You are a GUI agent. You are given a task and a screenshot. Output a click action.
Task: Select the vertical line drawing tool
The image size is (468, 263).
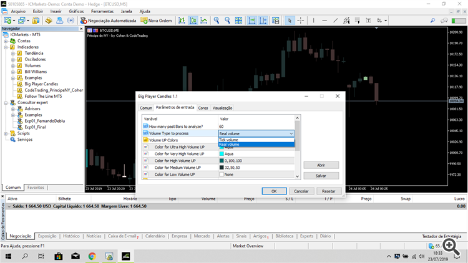pyautogui.click(x=313, y=21)
